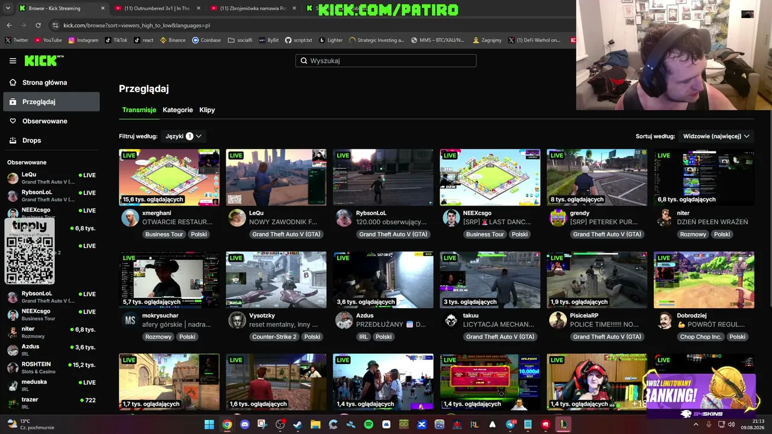
Task: Switch to the Zbrojeniówka namawia browser tab
Action: (x=253, y=8)
